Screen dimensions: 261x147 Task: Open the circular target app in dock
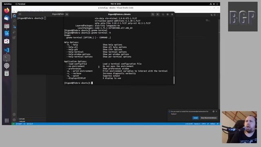point(7,66)
